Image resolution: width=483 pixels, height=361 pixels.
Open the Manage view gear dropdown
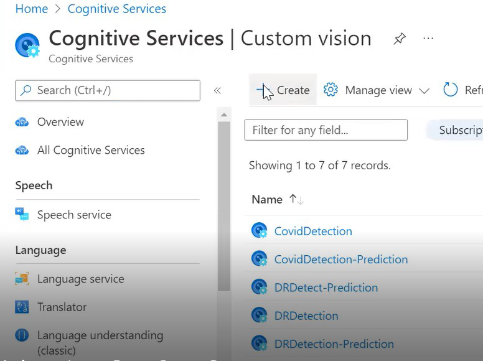pyautogui.click(x=377, y=90)
